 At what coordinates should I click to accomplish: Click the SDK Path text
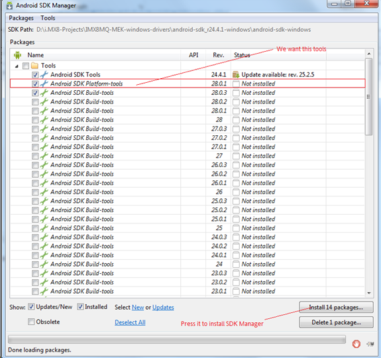click(174, 30)
